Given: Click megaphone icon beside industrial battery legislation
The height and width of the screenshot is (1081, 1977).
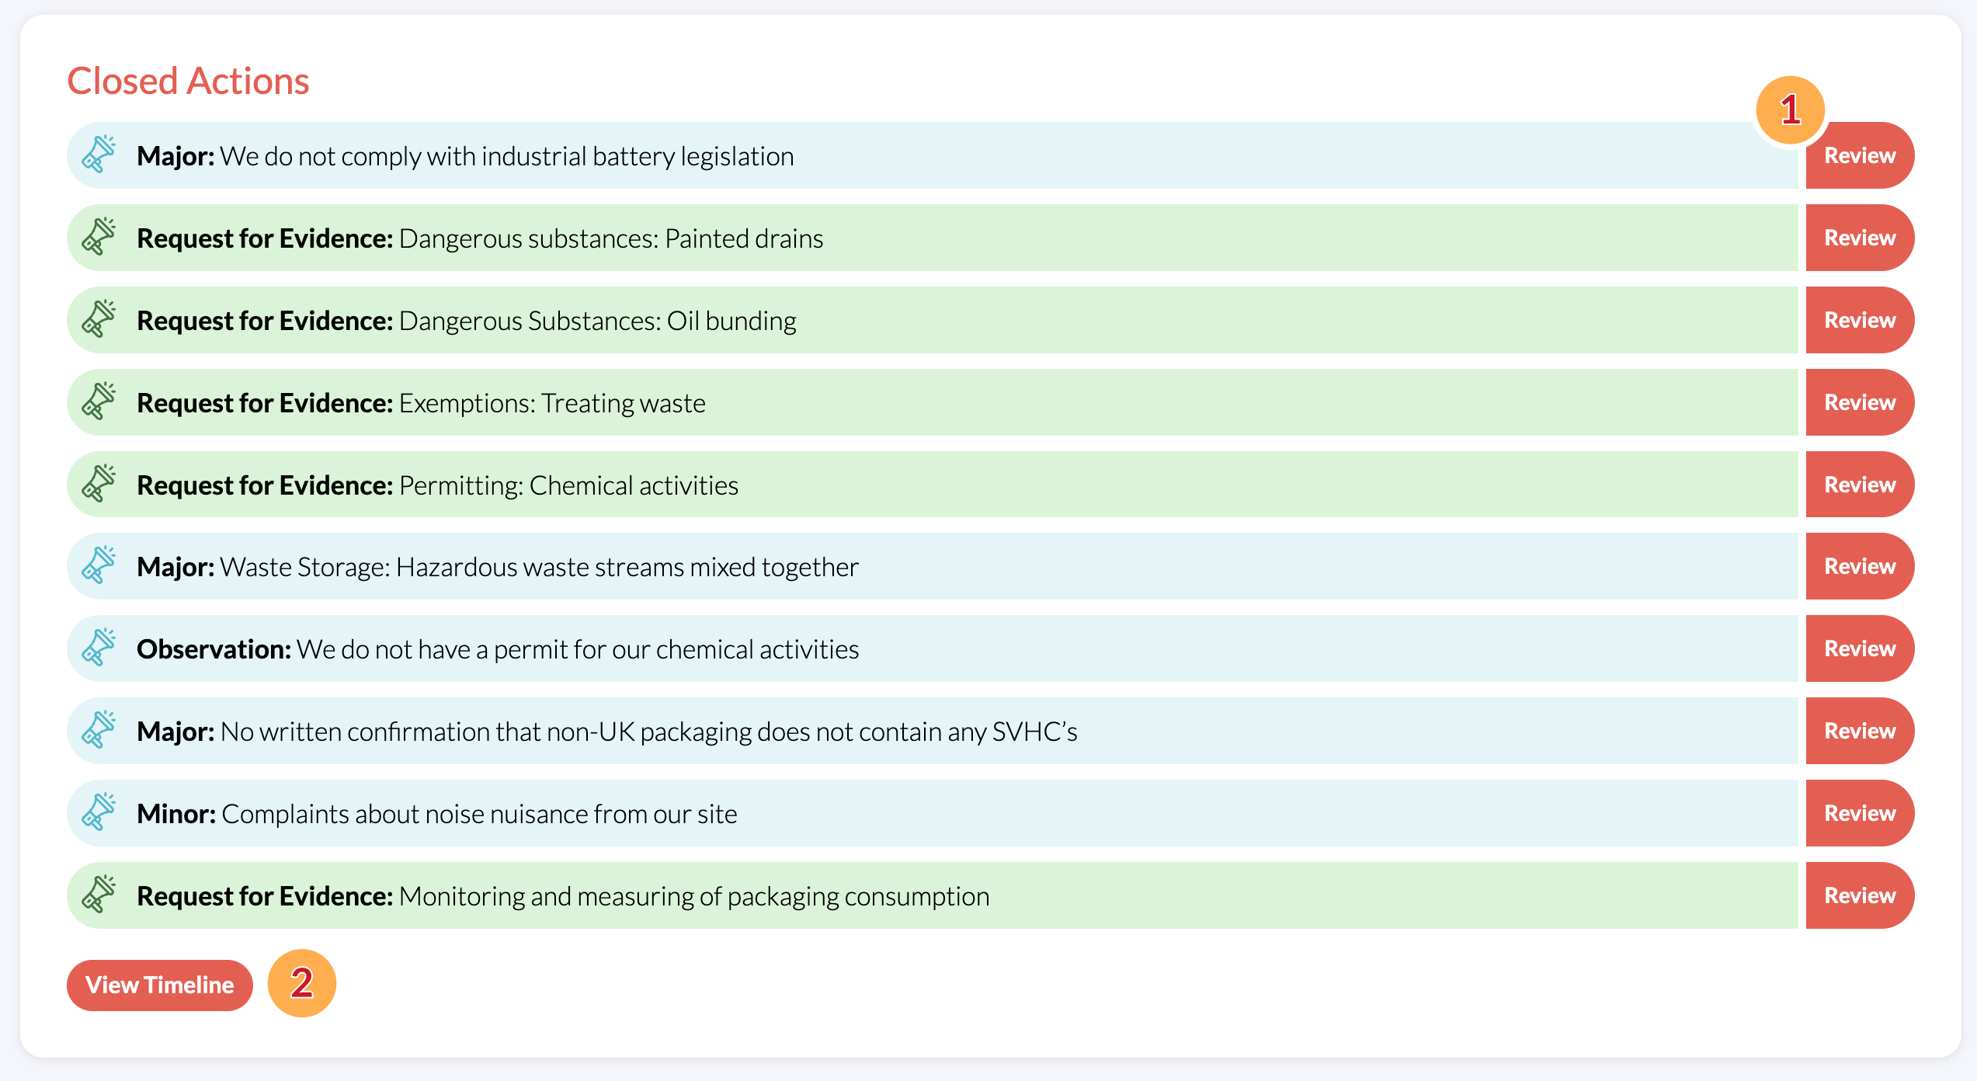Looking at the screenshot, I should [99, 155].
